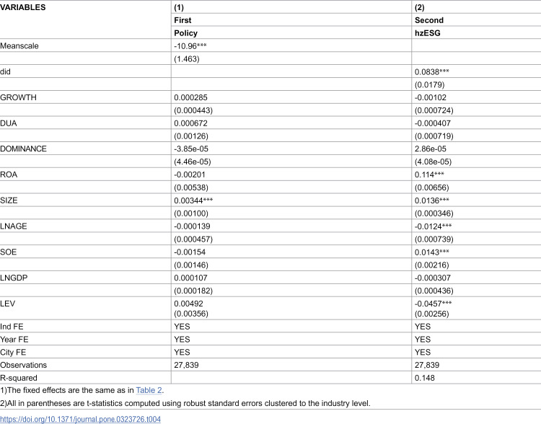541x424 pixels.
Task: Select the (0.000457) value
Action: pyautogui.click(x=193, y=239)
